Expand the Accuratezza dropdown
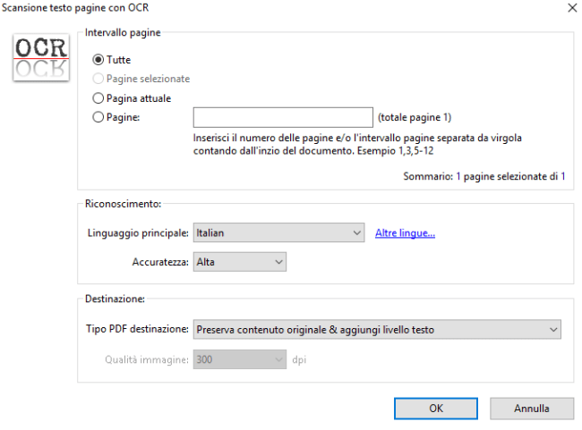Viewport: 582px width, 430px height. [x=240, y=262]
